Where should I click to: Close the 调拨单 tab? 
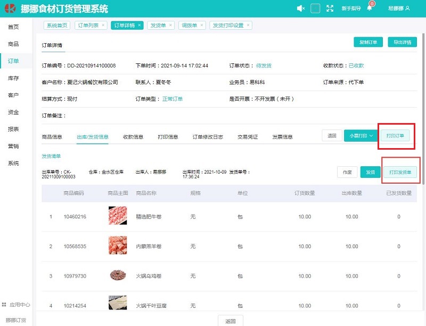coord(201,25)
